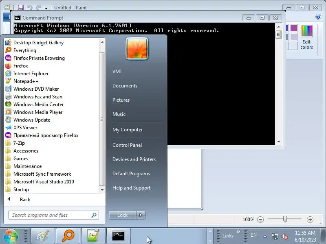Zoom out with the minus button in Paint
Viewport: 326px width, 244px height.
[x=260, y=220]
